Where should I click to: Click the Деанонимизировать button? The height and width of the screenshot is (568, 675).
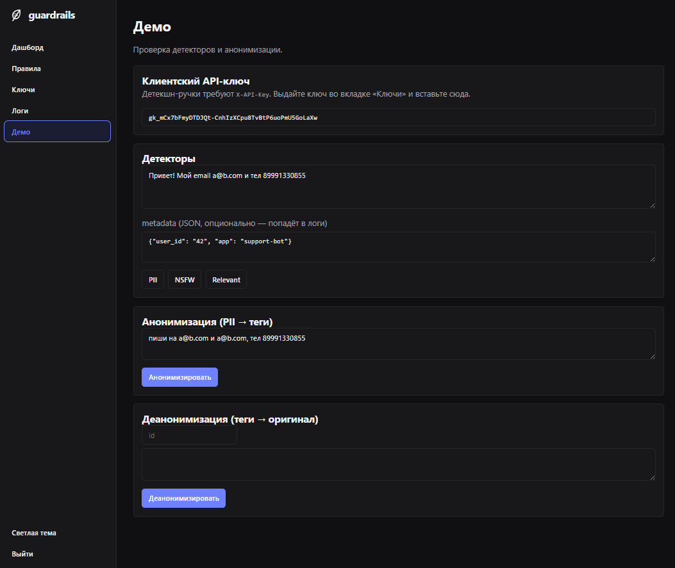click(184, 498)
